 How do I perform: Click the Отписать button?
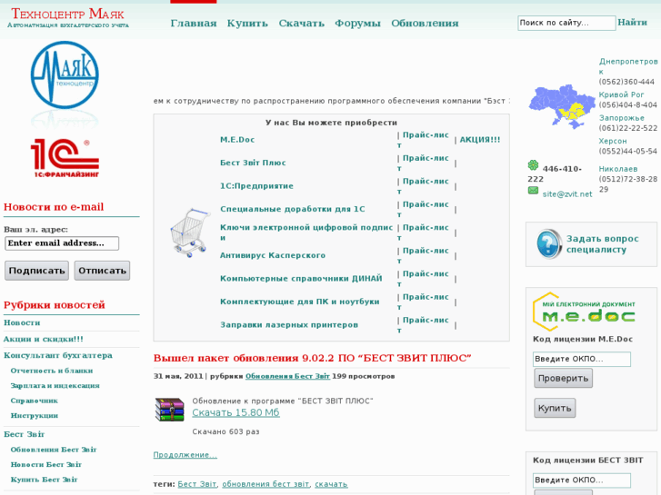[102, 271]
